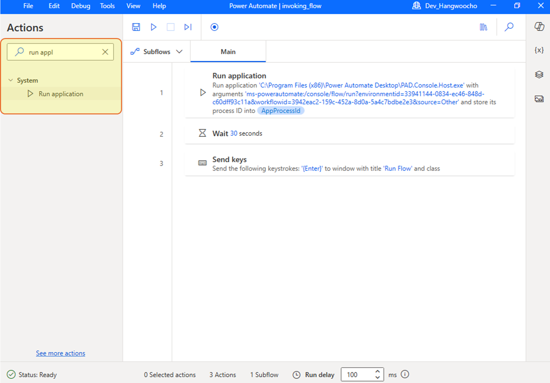Search in flow using the magnifier icon
The height and width of the screenshot is (383, 550).
(x=509, y=27)
